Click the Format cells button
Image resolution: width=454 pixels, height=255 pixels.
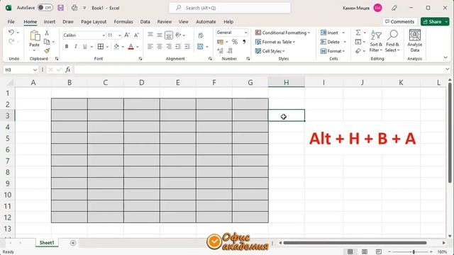(x=333, y=51)
